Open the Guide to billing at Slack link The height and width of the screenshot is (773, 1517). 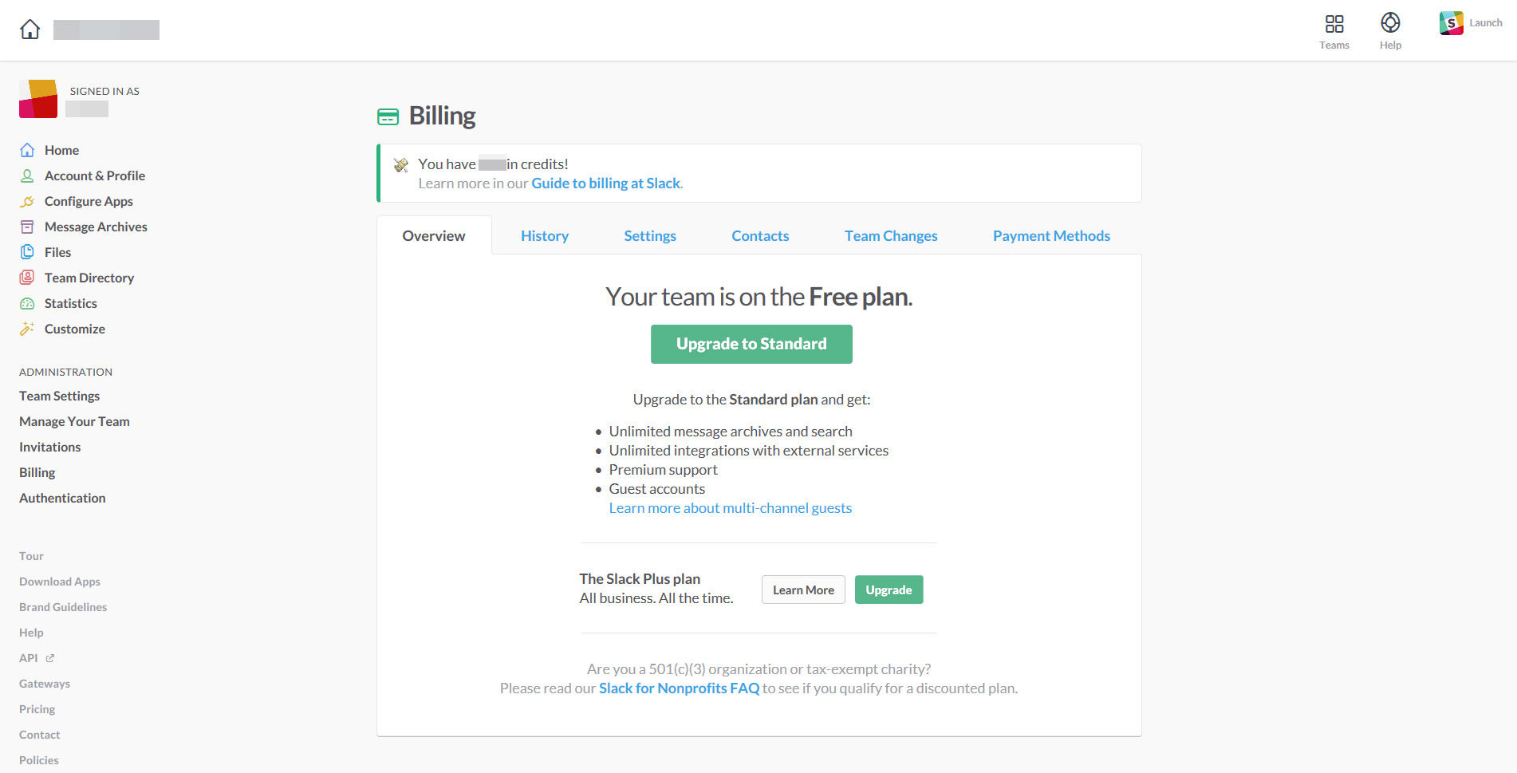(605, 183)
